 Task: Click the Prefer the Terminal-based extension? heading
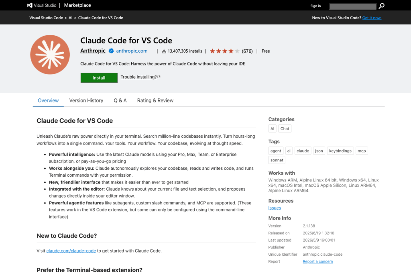click(90, 270)
